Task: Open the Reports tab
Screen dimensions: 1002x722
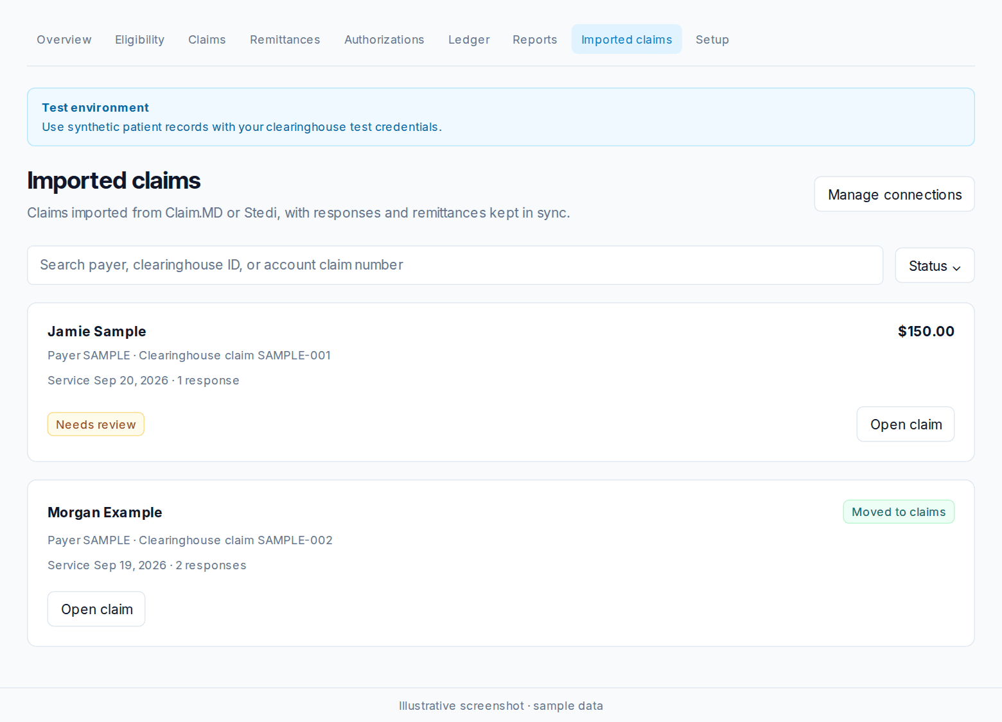Action: [535, 40]
